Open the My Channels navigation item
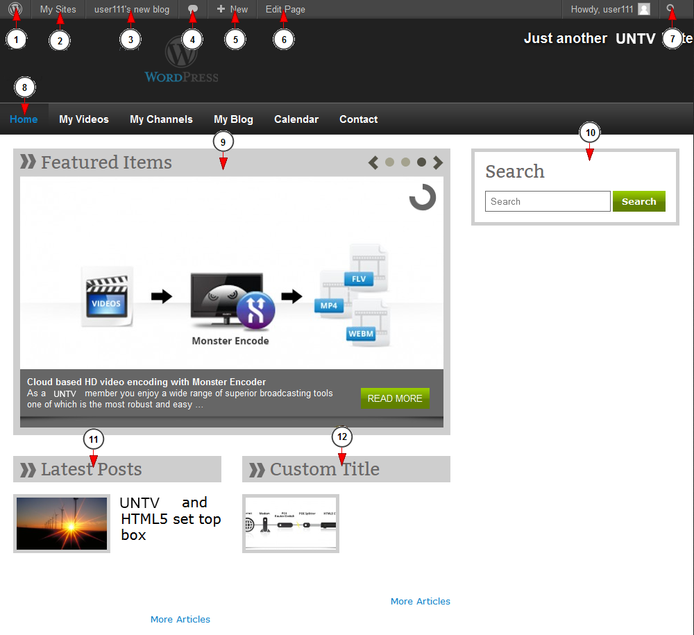 coord(161,119)
